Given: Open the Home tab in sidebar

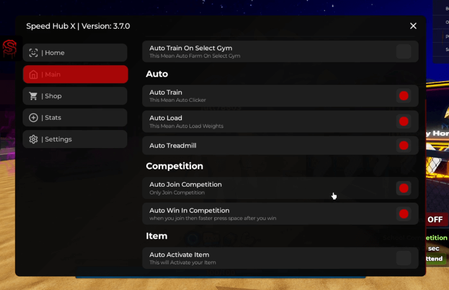Looking at the screenshot, I should coord(75,52).
